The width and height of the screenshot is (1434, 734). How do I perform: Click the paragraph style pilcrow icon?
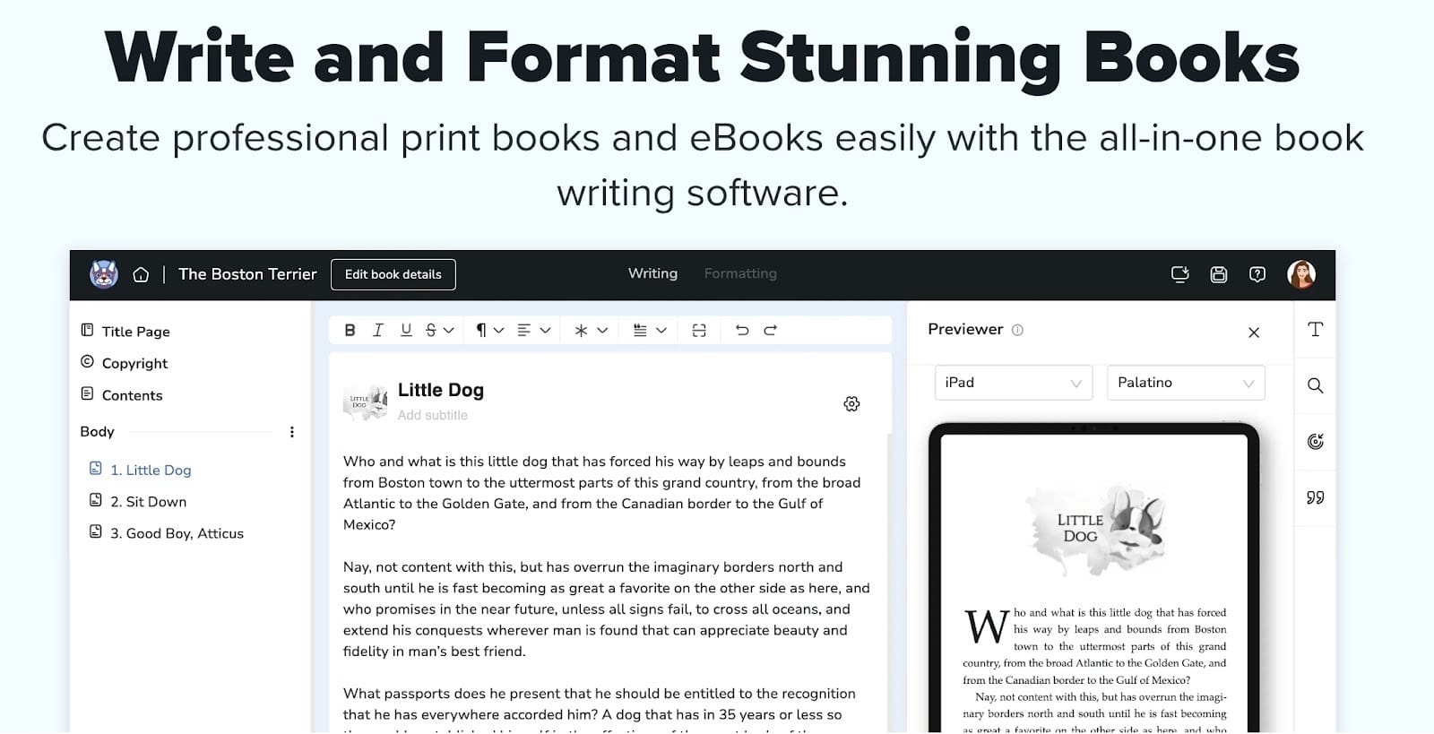coord(481,330)
